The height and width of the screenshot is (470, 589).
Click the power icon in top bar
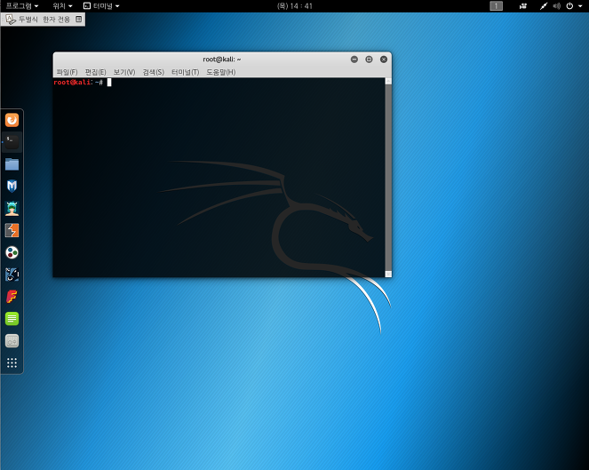569,6
